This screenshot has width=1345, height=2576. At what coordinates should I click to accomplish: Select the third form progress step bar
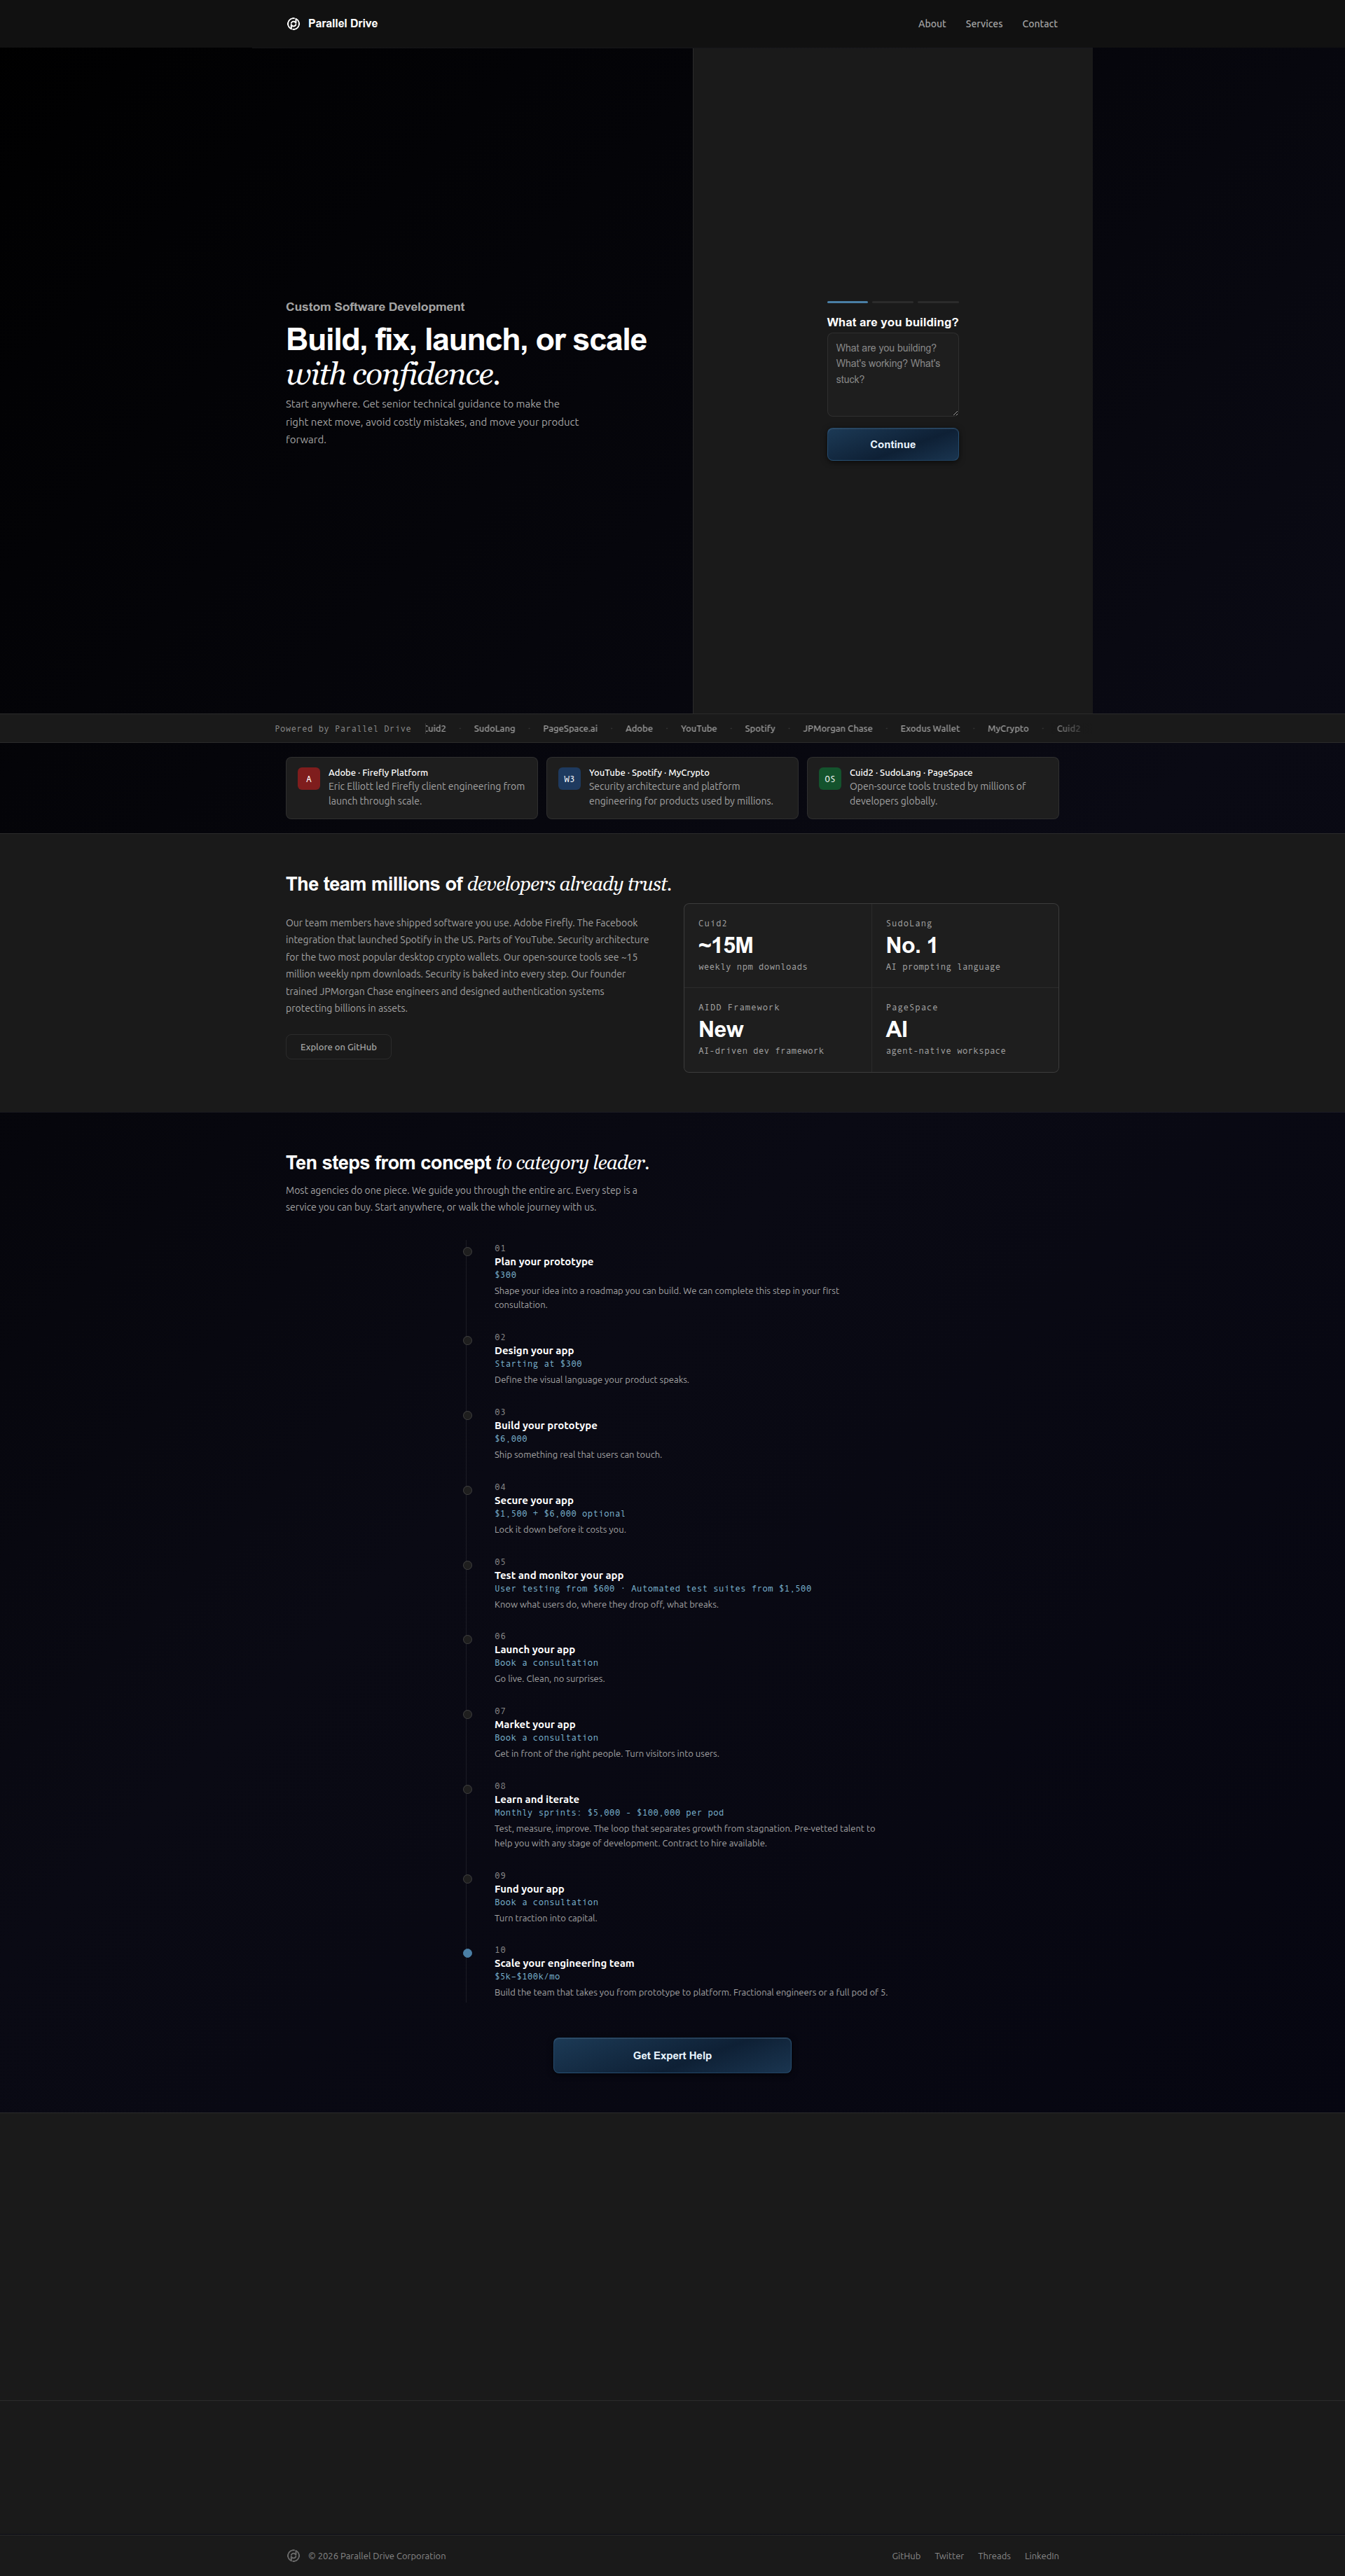(939, 301)
